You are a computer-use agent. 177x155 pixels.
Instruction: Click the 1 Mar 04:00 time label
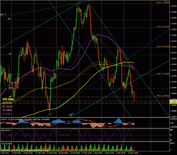[98, 153]
